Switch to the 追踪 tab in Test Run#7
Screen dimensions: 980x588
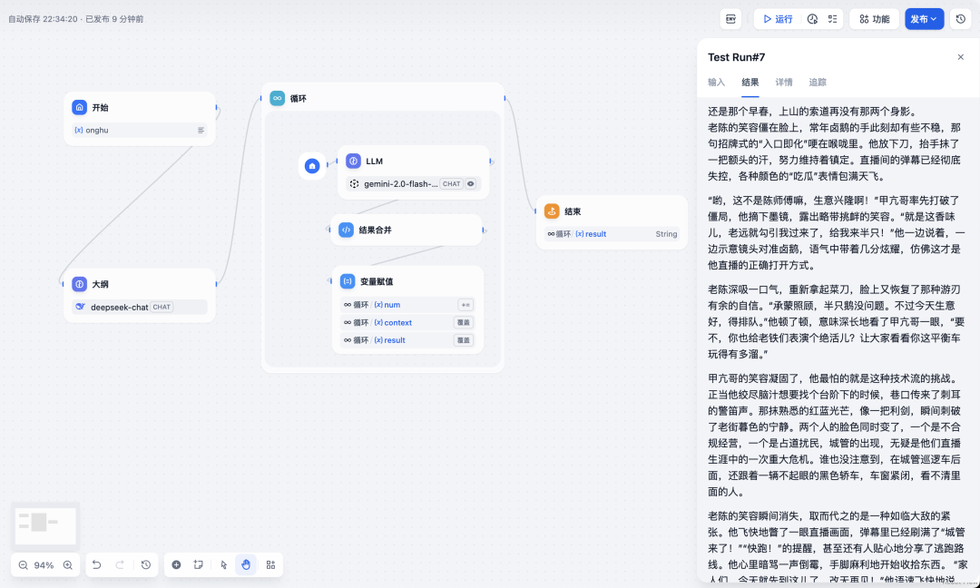[x=817, y=82]
